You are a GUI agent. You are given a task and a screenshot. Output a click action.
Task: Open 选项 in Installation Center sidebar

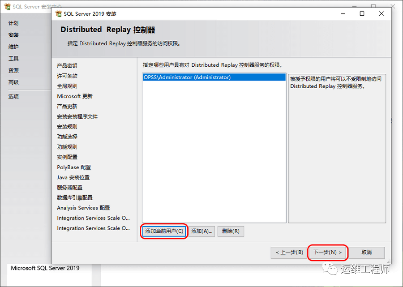[13, 97]
